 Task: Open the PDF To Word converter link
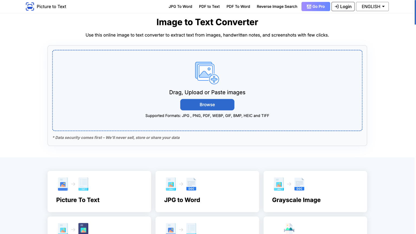(238, 6)
